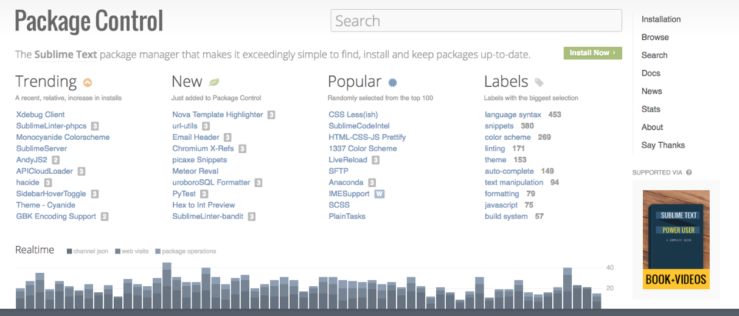This screenshot has width=739, height=316.
Task: Open the Sublime Text Power User book thumbnail
Action: click(x=676, y=239)
